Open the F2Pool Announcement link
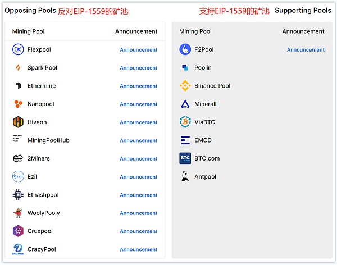The height and width of the screenshot is (265, 337). (306, 50)
